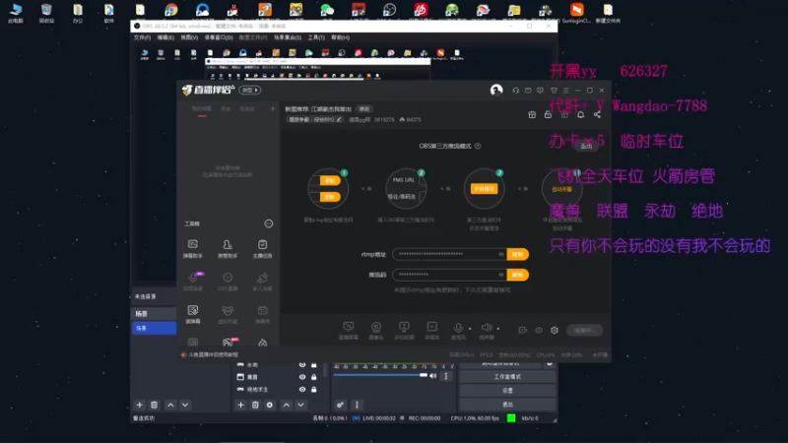This screenshot has width=788, height=443.
Task: Open customer service headset icon
Action: coord(515,91)
